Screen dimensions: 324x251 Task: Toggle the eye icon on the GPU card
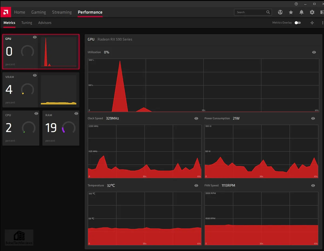[35, 37]
